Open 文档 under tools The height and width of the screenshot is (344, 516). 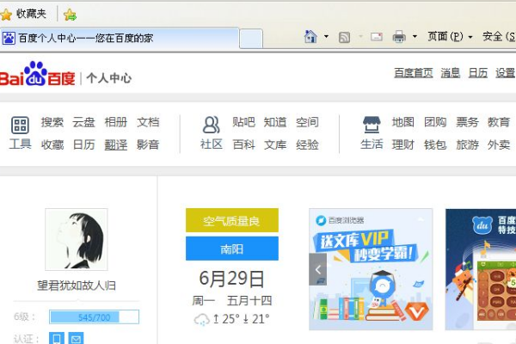click(148, 122)
